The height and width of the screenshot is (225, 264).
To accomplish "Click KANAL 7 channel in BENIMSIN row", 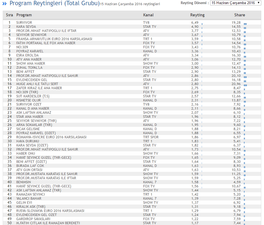I will pos(150,182).
